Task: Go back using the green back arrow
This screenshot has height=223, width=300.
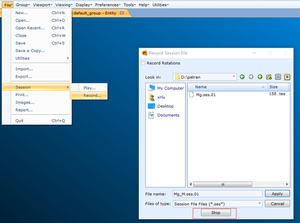Action: [242, 77]
